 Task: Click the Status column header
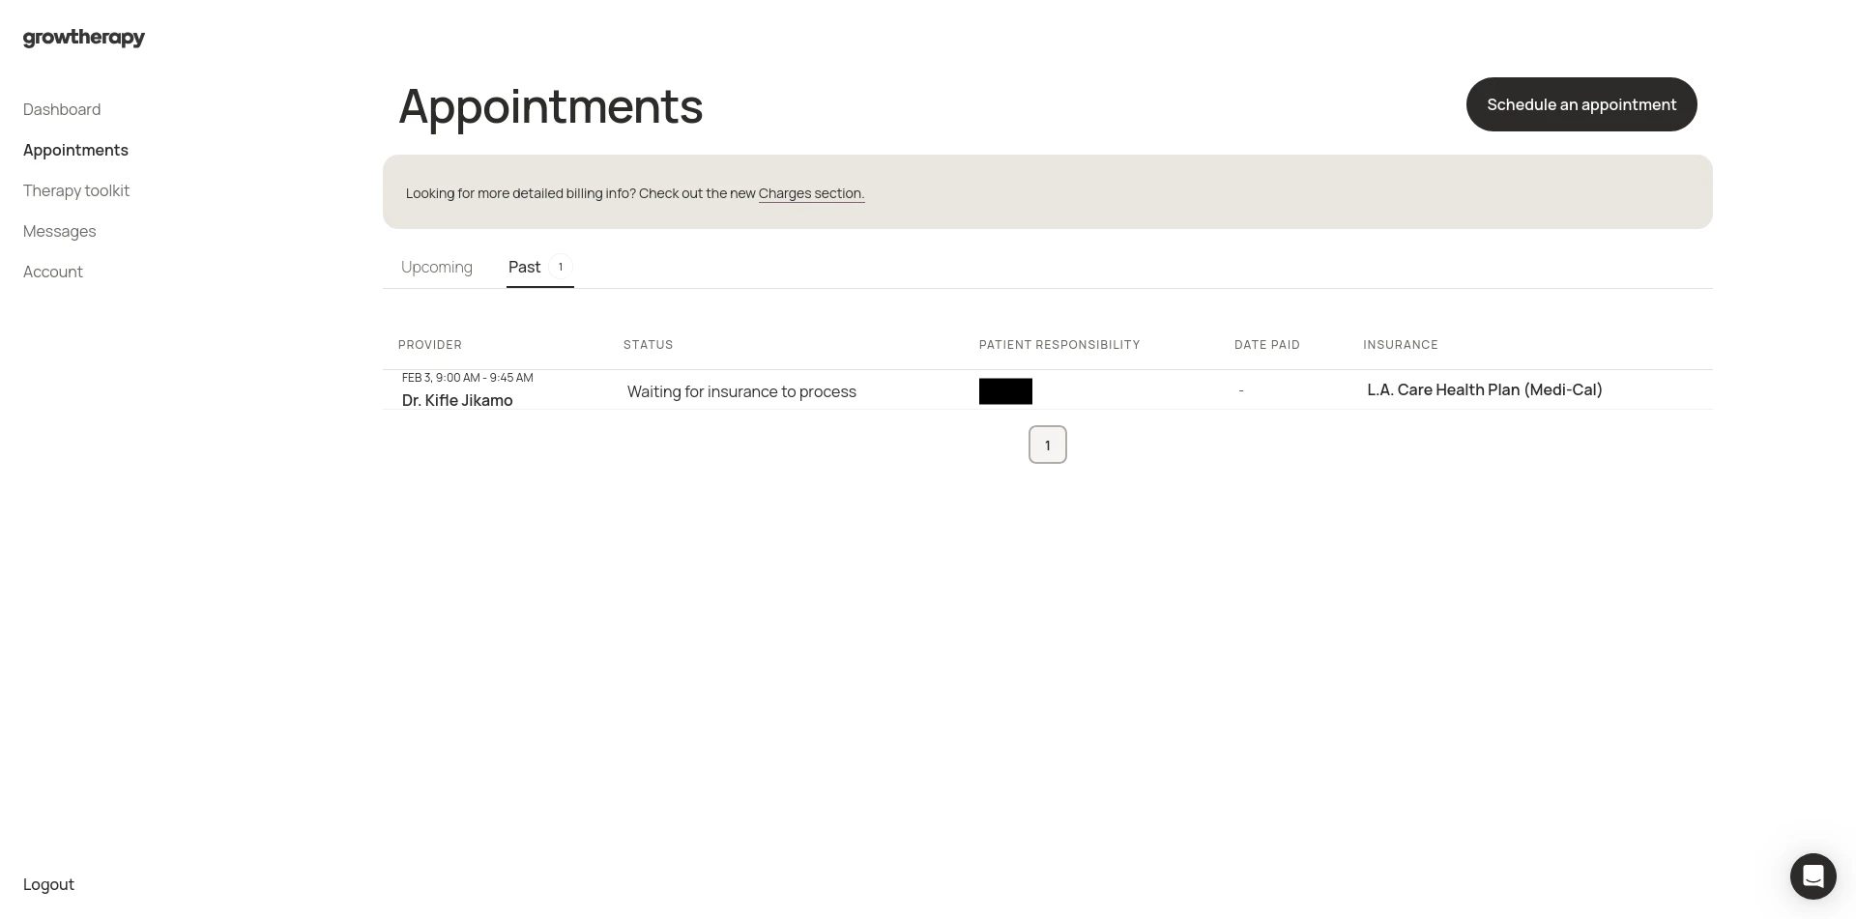pos(648,345)
